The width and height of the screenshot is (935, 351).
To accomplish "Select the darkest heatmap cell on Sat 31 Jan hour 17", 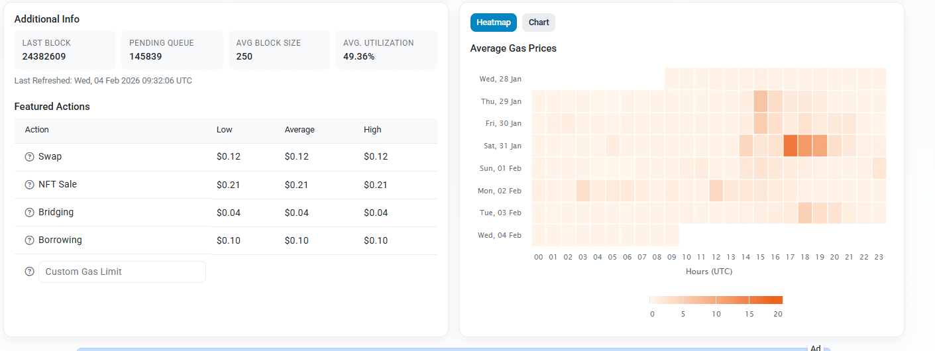I will click(x=790, y=146).
